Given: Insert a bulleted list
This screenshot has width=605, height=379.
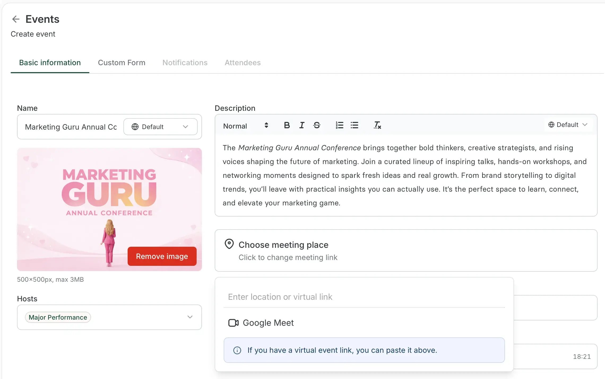Looking at the screenshot, I should [354, 125].
